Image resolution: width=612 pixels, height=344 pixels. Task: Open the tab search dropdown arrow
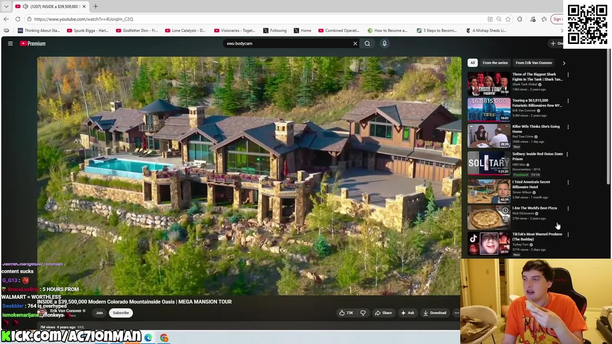pyautogui.click(x=6, y=6)
